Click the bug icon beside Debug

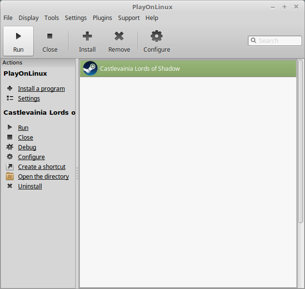tap(10, 147)
